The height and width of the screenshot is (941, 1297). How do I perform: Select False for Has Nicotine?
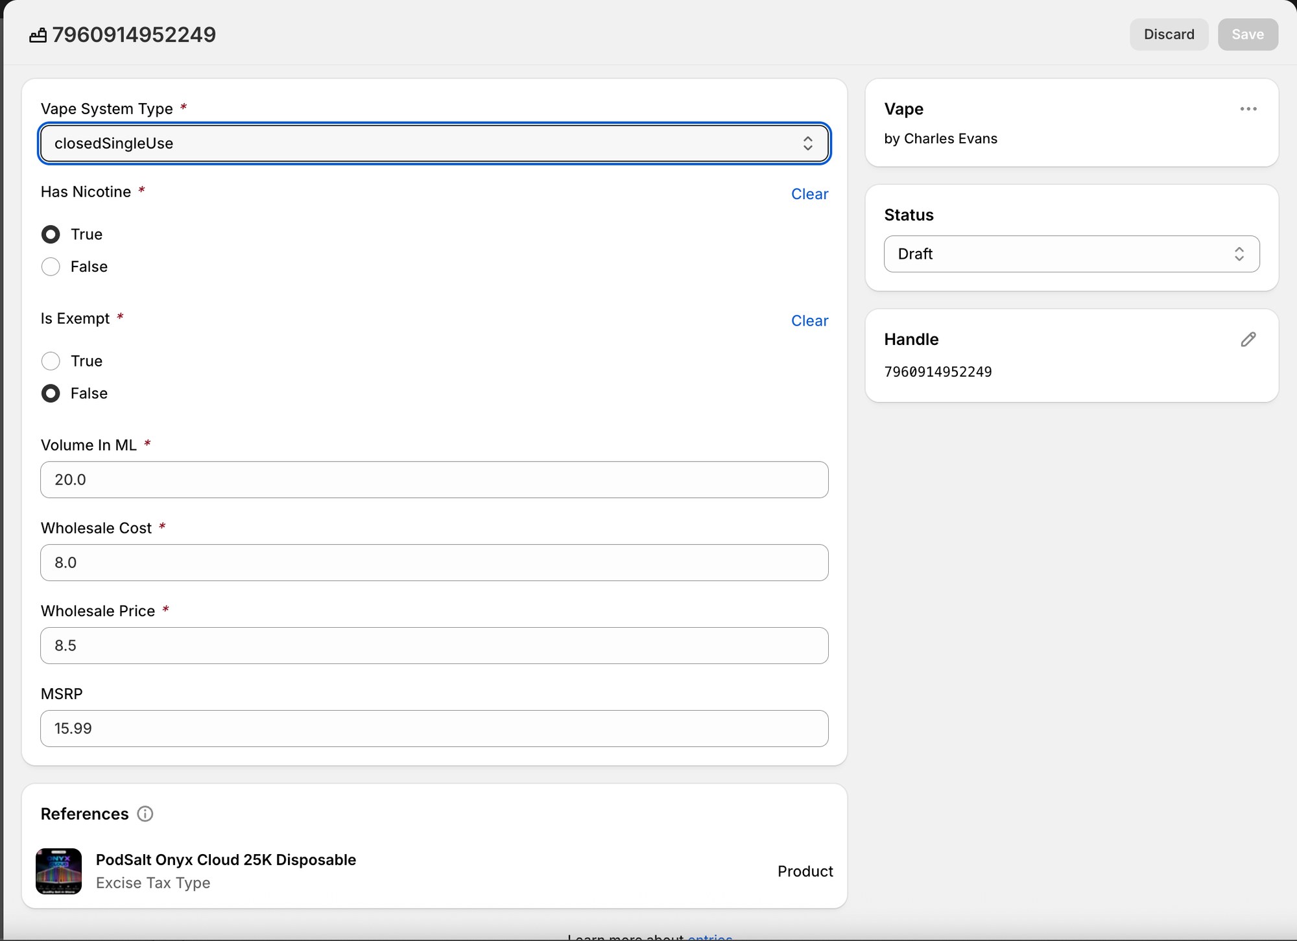pyautogui.click(x=51, y=267)
